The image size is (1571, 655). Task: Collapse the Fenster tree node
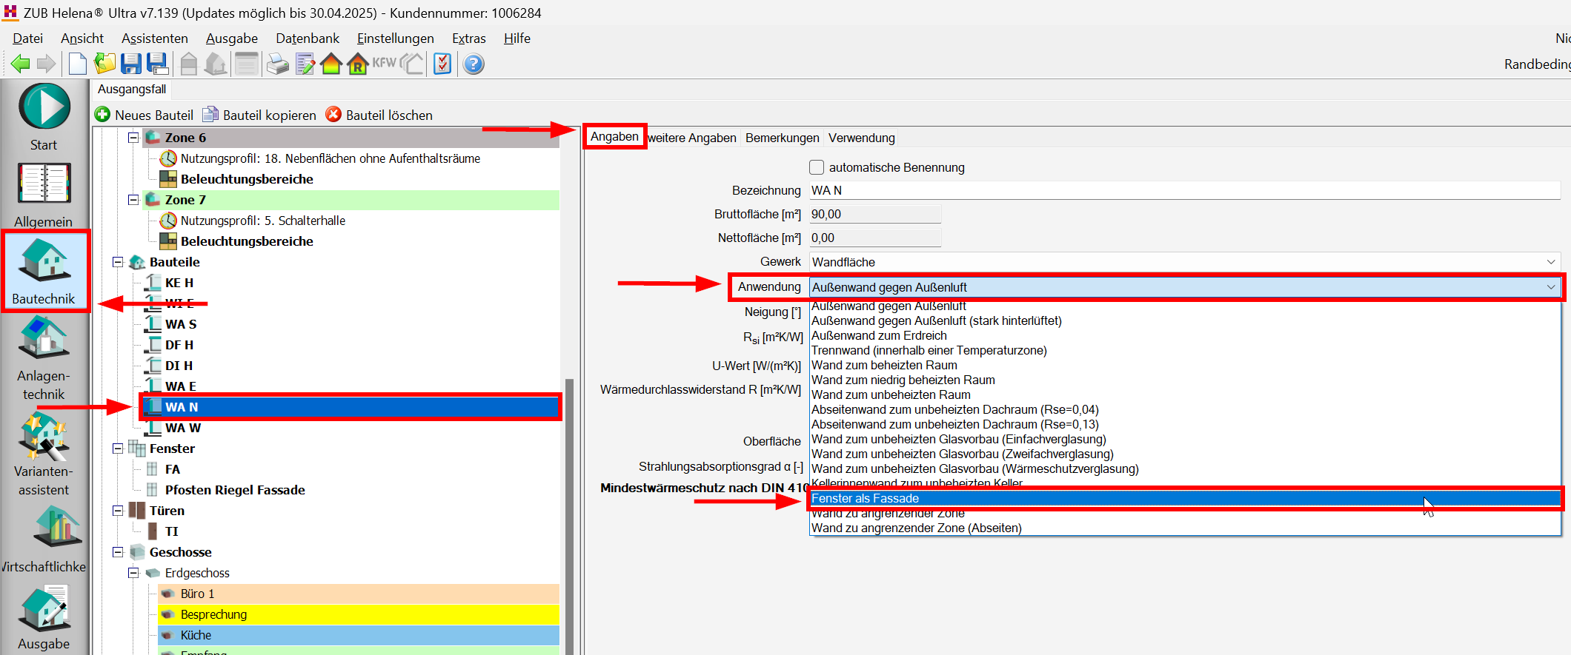point(118,449)
